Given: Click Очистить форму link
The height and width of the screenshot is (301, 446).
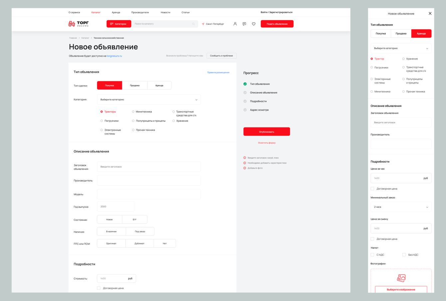Looking at the screenshot, I should (267, 143).
